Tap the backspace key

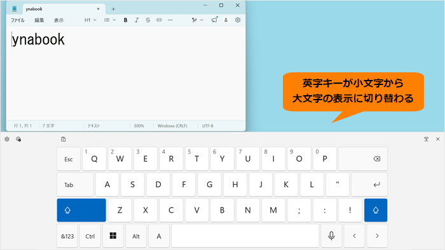(x=363, y=159)
